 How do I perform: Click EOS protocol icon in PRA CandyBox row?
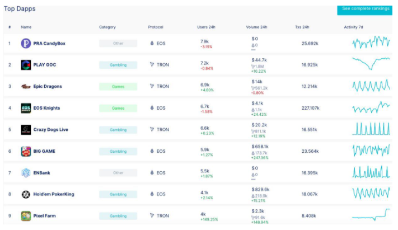(x=152, y=43)
